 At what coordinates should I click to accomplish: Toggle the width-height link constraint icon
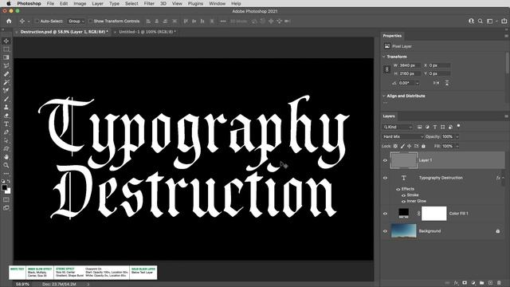(x=386, y=69)
